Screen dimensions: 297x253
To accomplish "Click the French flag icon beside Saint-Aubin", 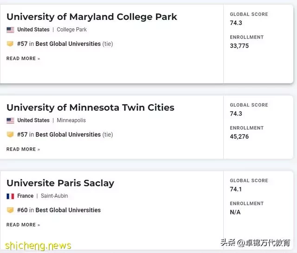I will point(10,196).
